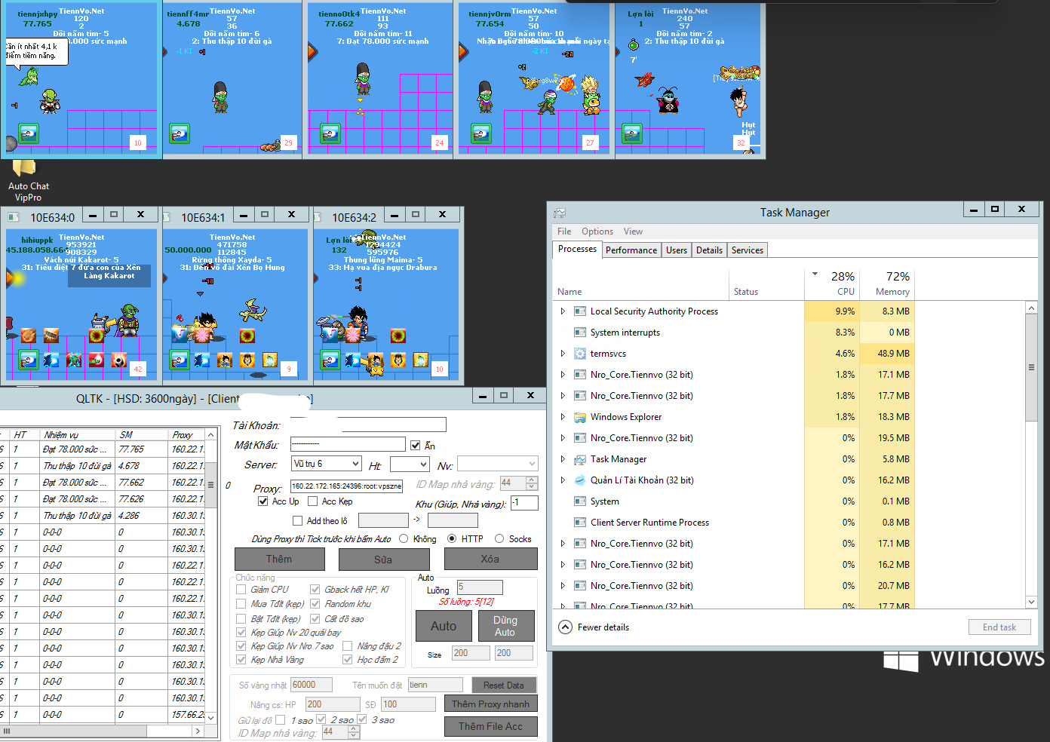Enable the Acc Kẹp checkbox
Viewport: 1050px width, 742px height.
pyautogui.click(x=313, y=501)
